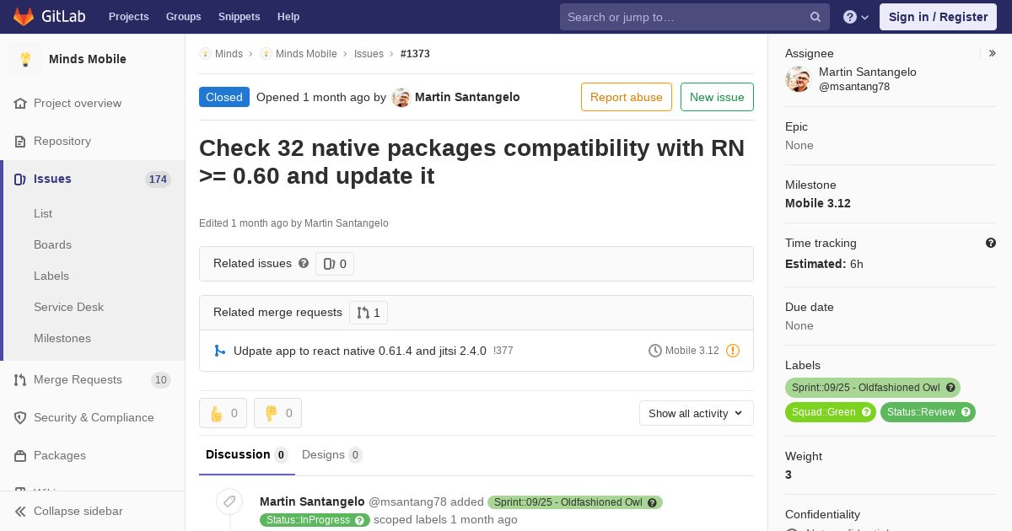Click Mobile 3.12 milestone clock icon
Screen dimensions: 1012x531
pyautogui.click(x=655, y=351)
